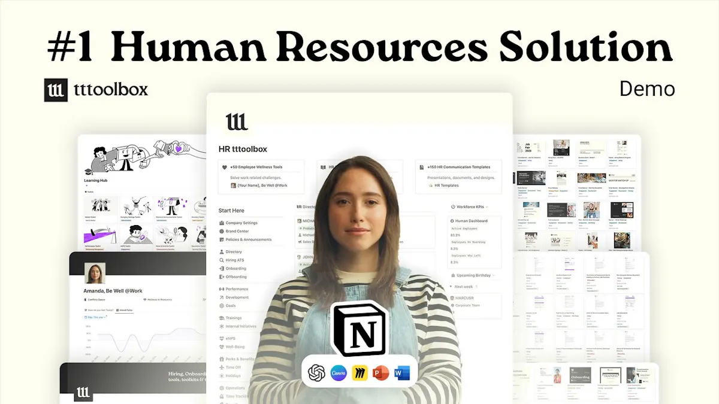Collapse the Next week group triangle
Image resolution: width=719 pixels, height=404 pixels.
click(451, 287)
